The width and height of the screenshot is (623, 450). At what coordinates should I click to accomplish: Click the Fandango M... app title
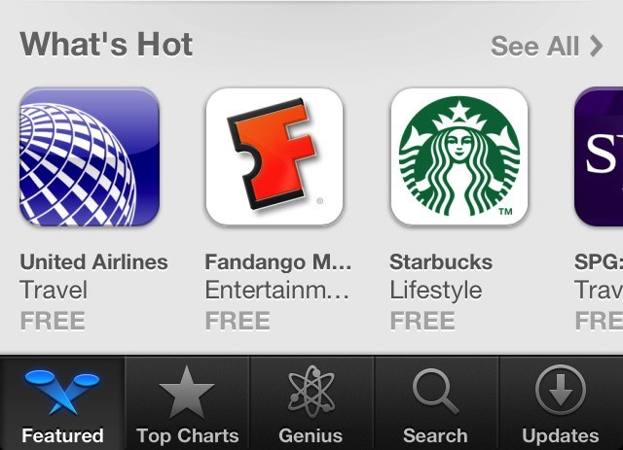pos(278,262)
